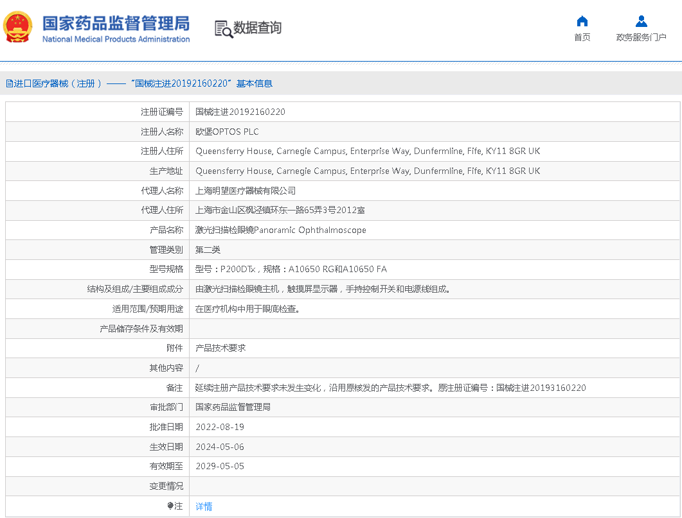Open the 详情 link

coord(204,506)
